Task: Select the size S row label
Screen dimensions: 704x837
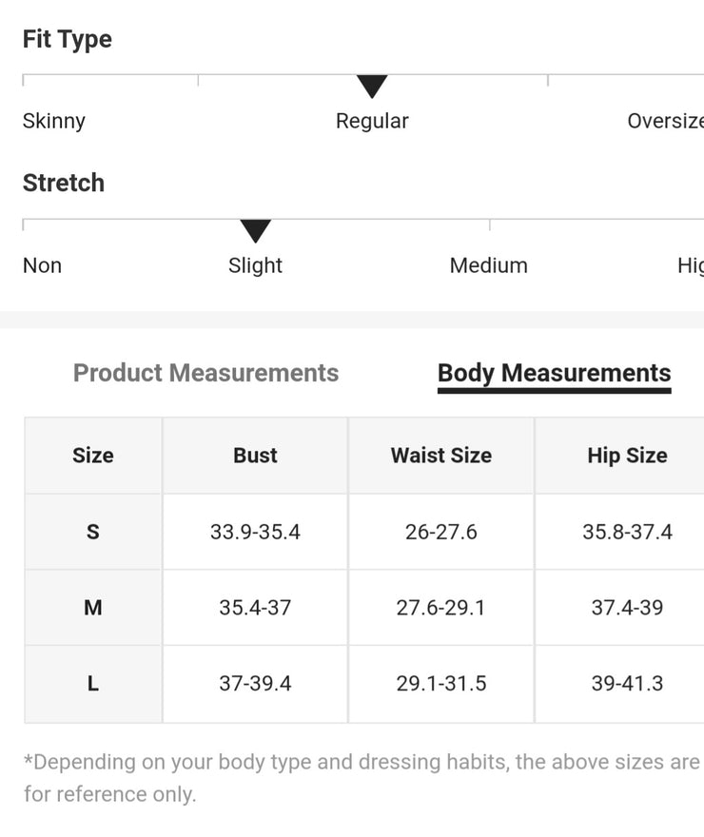Action: click(x=93, y=532)
